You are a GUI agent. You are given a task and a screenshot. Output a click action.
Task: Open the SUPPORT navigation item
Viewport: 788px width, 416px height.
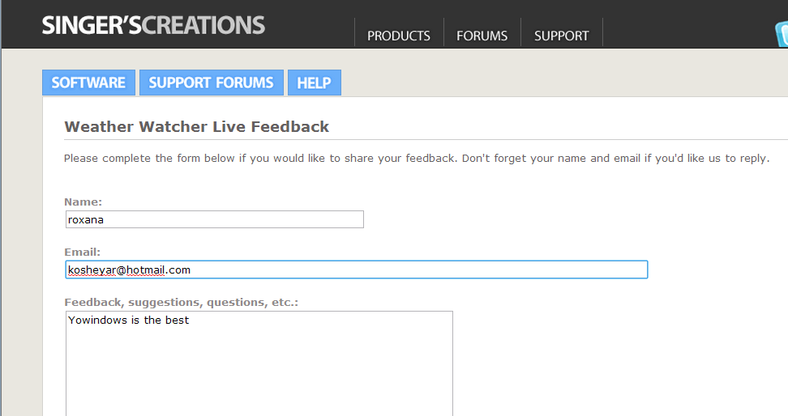pos(561,36)
